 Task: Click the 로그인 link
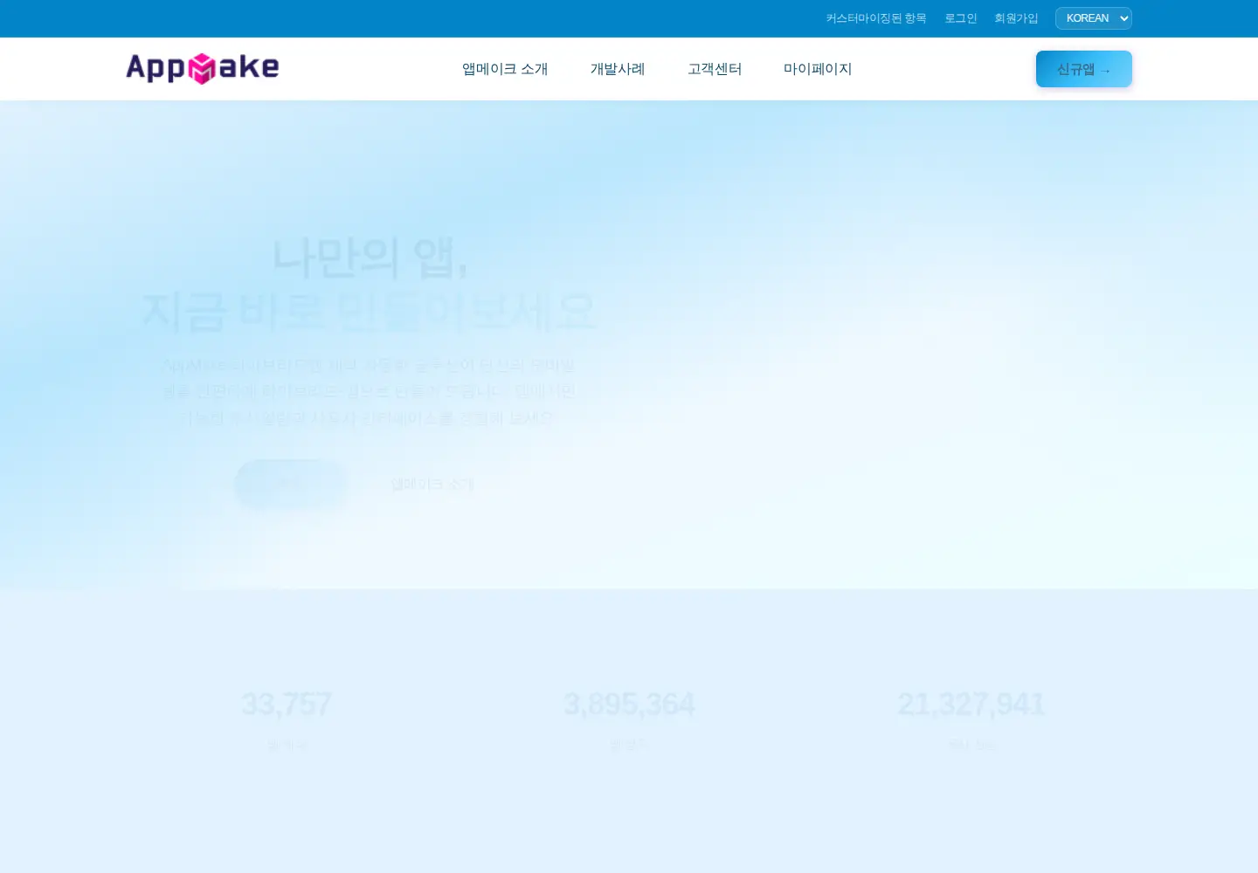point(960,18)
